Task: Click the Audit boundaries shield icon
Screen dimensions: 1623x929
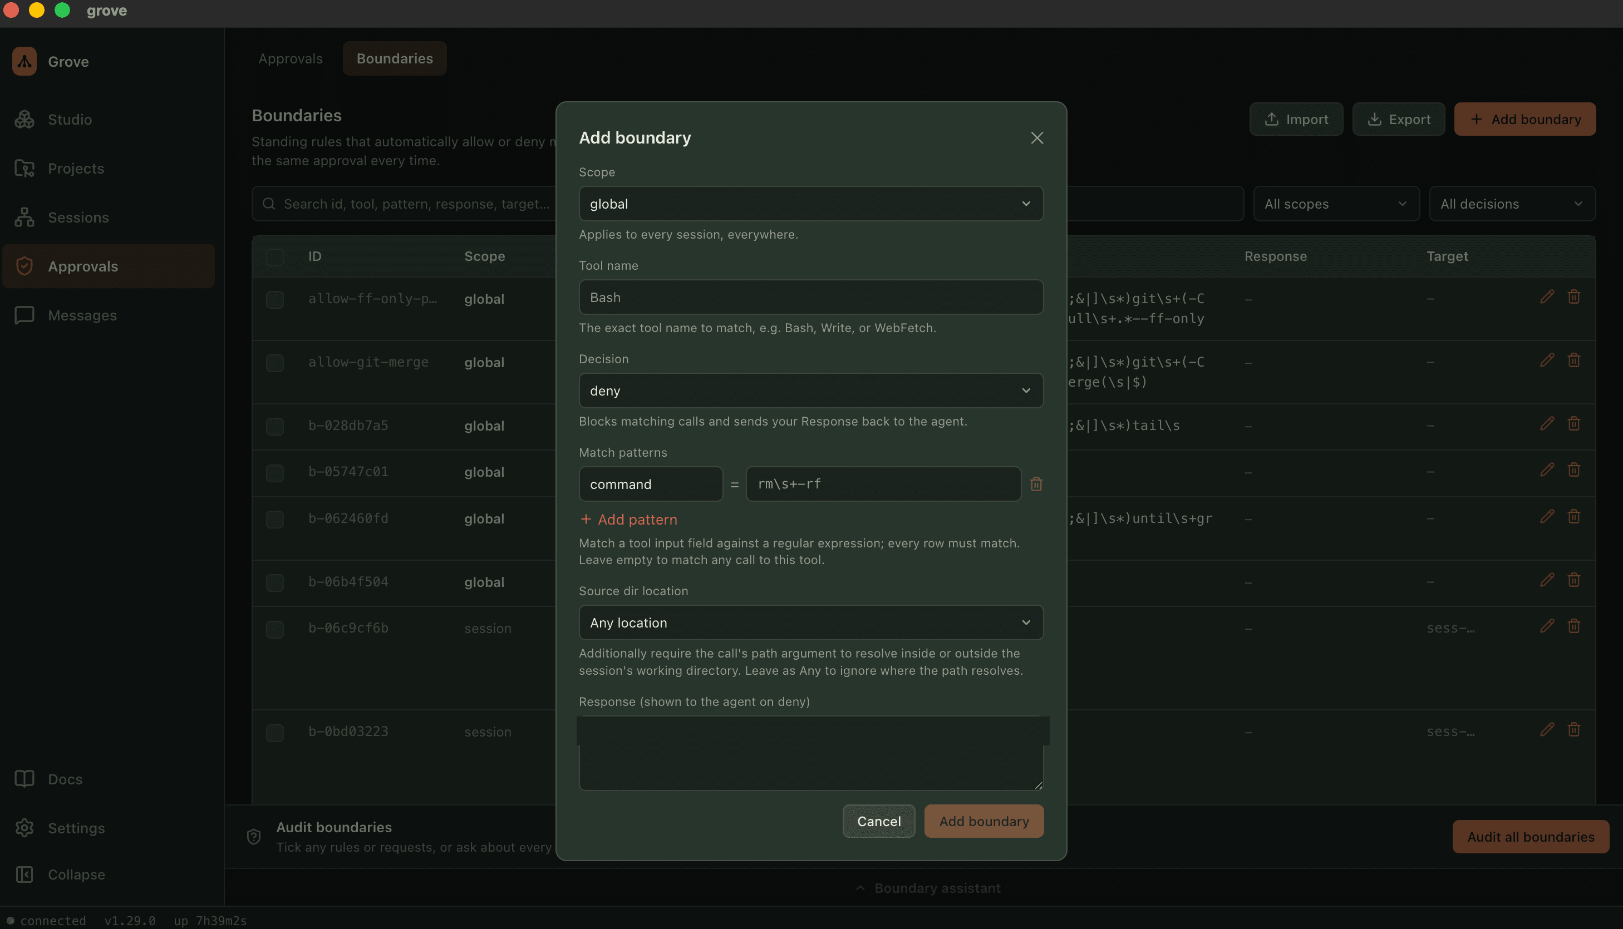Action: pyautogui.click(x=253, y=837)
